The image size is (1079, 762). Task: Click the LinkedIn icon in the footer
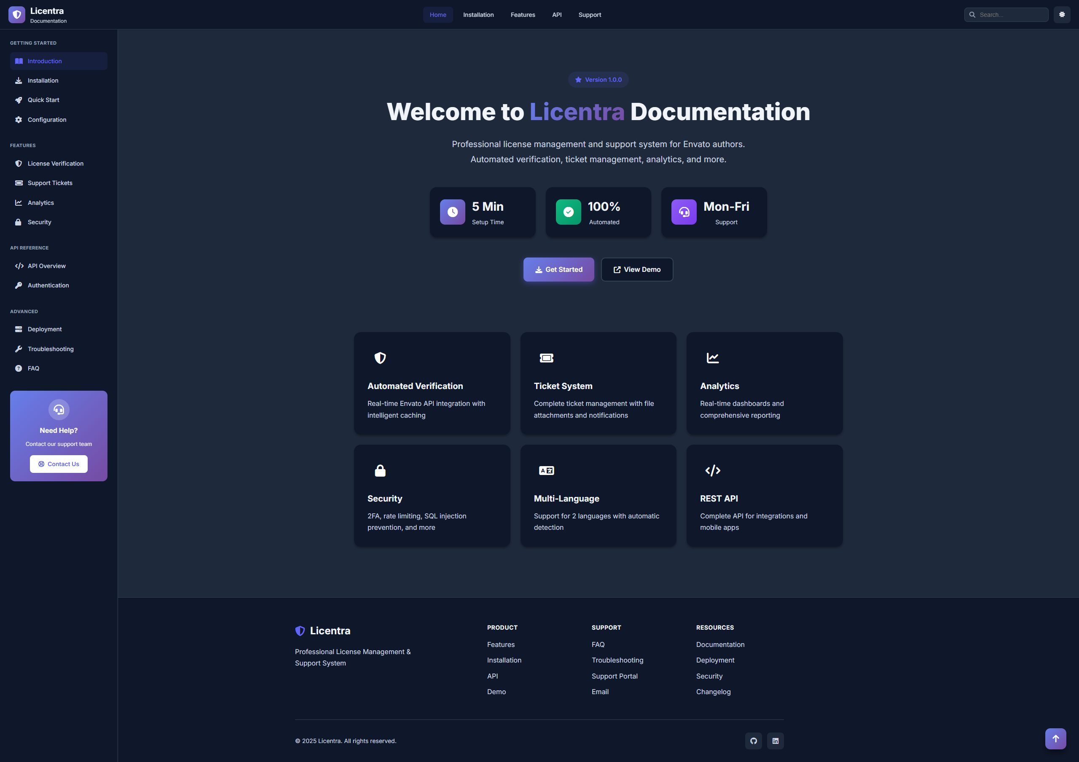[x=776, y=741]
